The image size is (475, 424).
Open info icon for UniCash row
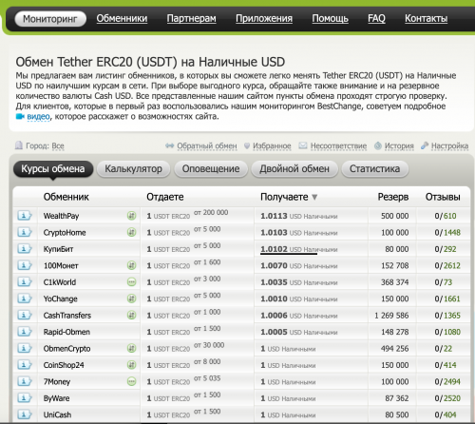[x=25, y=414]
